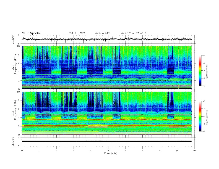
Task: Click time axis tick label "1"
Action: [x=39, y=150]
